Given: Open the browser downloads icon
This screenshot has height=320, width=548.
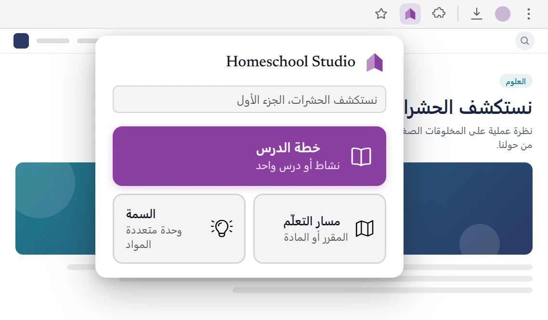Looking at the screenshot, I should (476, 14).
